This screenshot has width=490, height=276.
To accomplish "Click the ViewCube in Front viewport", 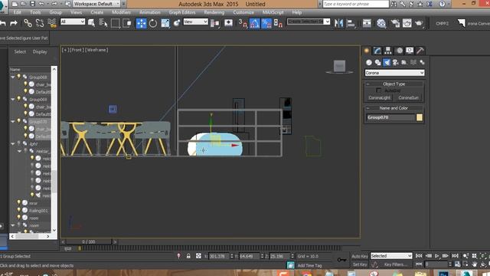I will 339,67.
